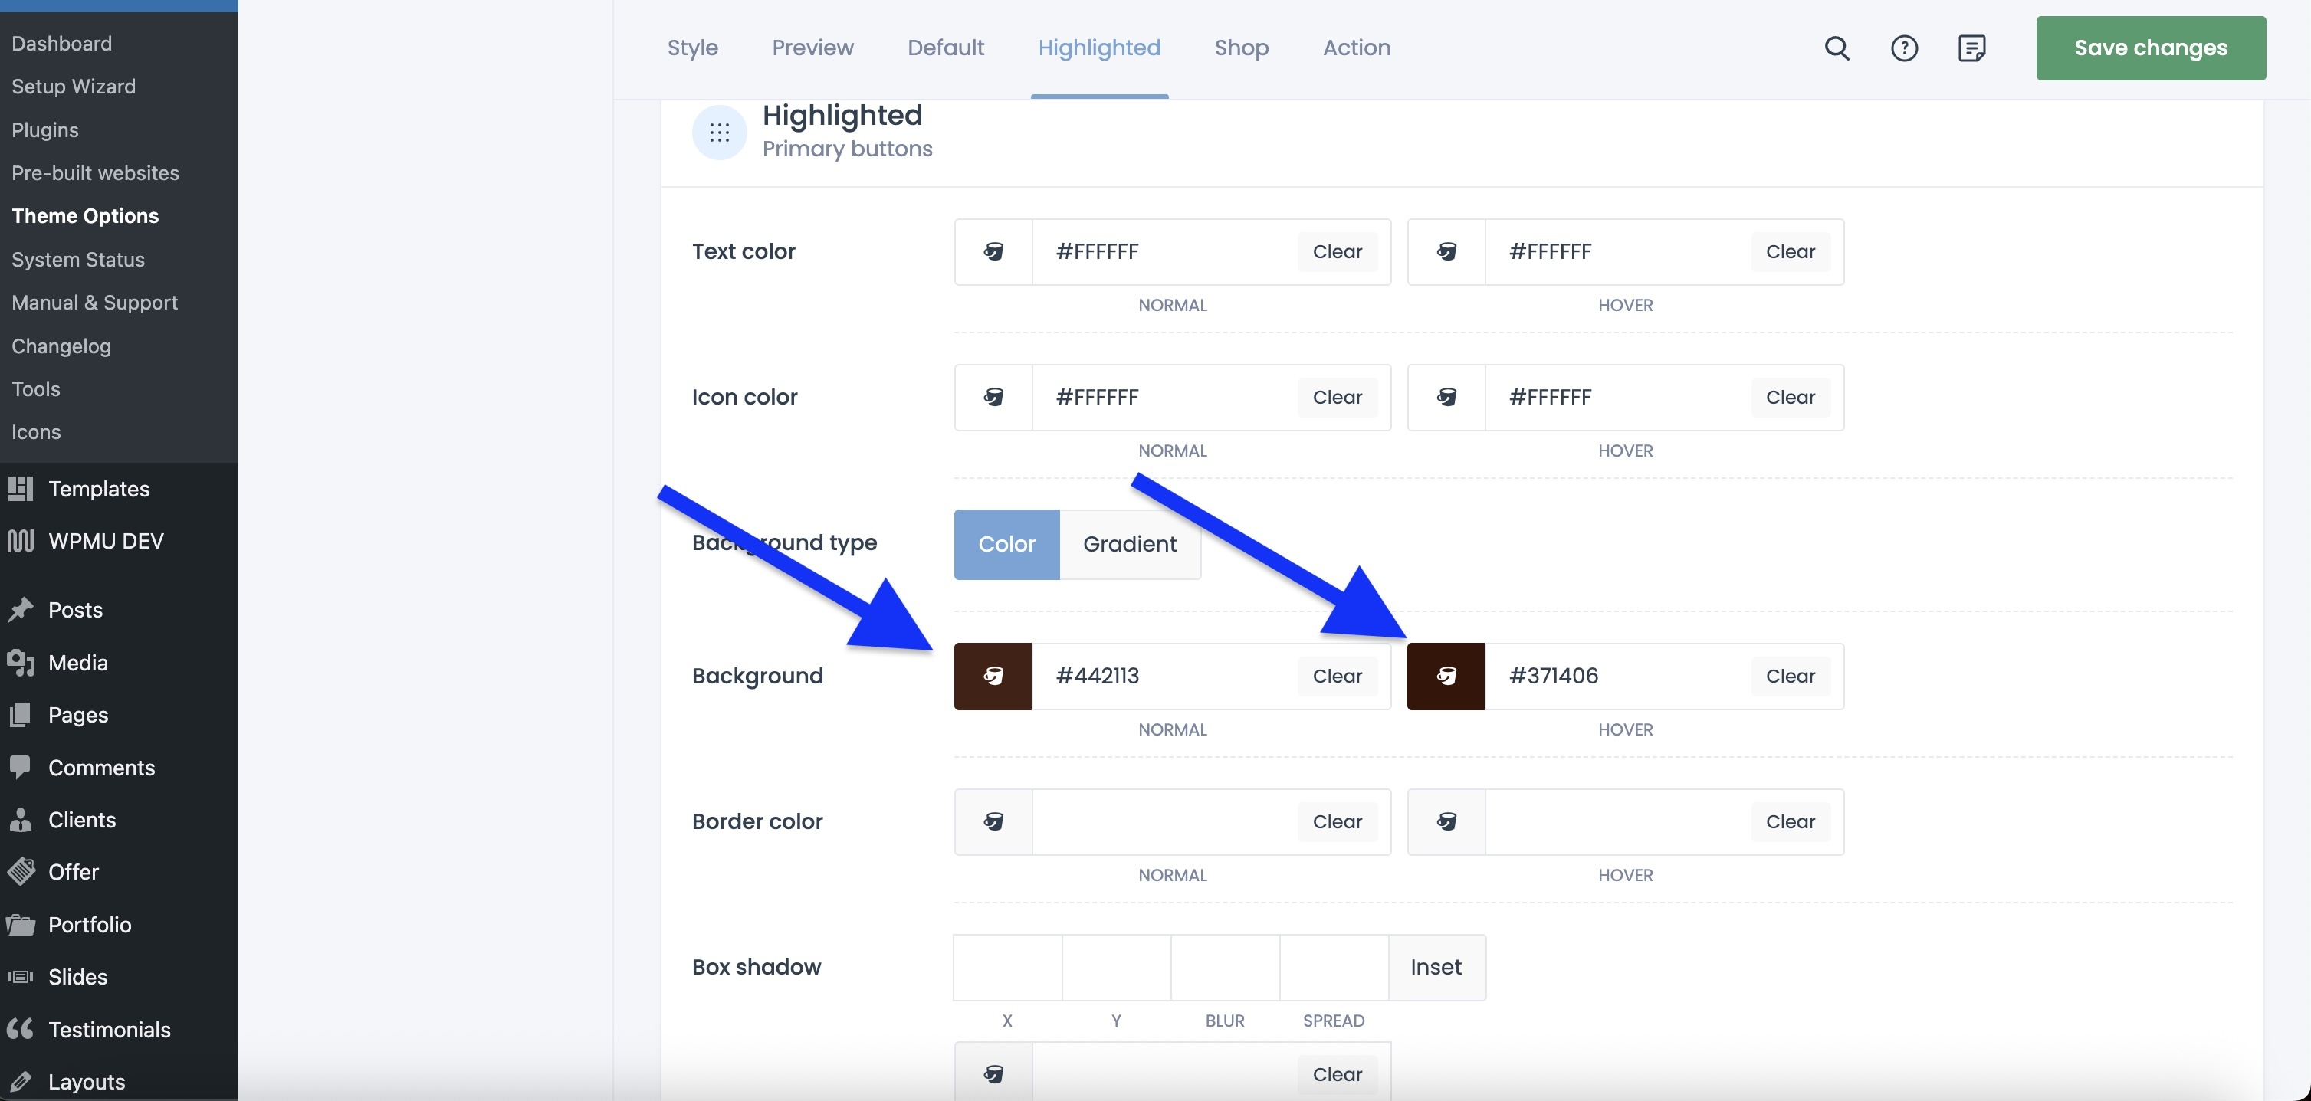Screen dimensions: 2311x1101
Task: Click the search magnifier icon
Action: click(x=1837, y=48)
